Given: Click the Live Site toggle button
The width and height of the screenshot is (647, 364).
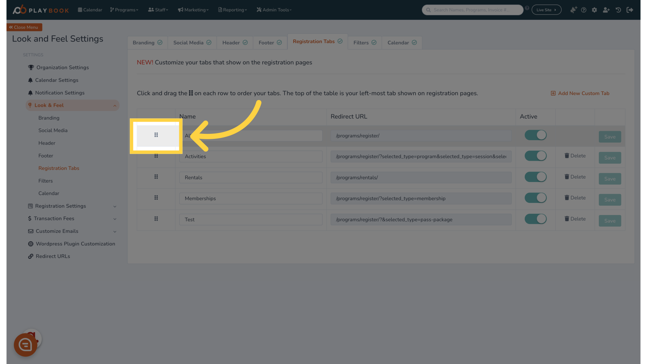Looking at the screenshot, I should 546,10.
